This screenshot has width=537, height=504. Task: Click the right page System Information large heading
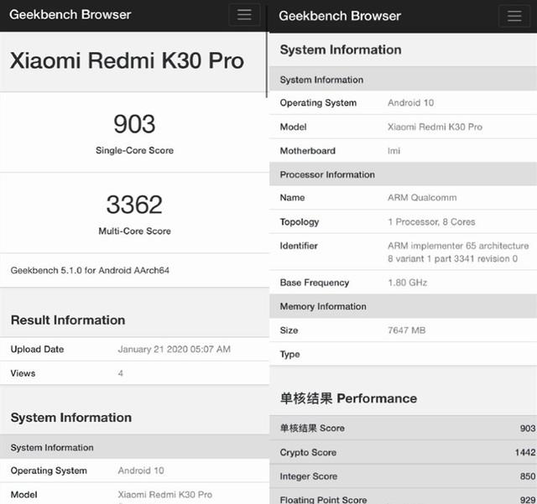[341, 49]
